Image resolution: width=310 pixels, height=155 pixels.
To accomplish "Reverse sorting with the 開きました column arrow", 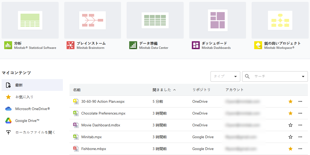I will [x=174, y=90].
